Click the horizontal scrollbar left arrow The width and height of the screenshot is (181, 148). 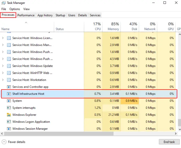pyautogui.click(x=2, y=134)
